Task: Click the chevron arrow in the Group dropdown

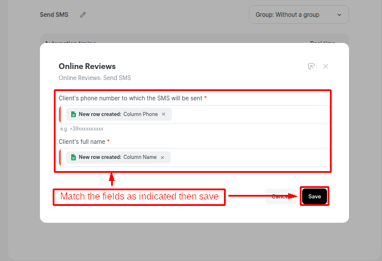Action: 339,15
